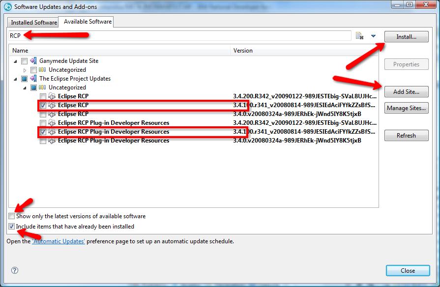Tick the plain Eclipse RCP 3.4.0.v20080324a checkbox
Screen dimensions: 440x287
click(43, 114)
